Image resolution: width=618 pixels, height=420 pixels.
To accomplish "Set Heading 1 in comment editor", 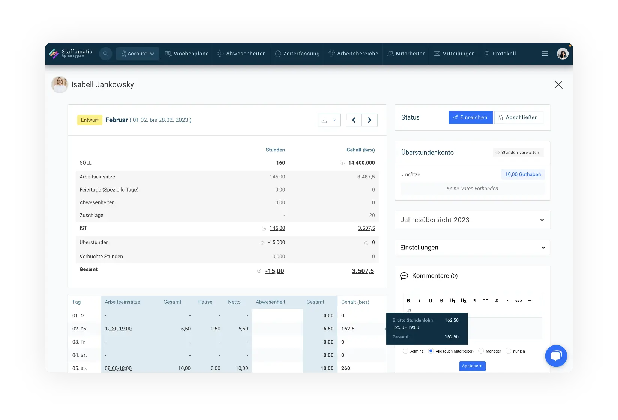I will (x=452, y=301).
